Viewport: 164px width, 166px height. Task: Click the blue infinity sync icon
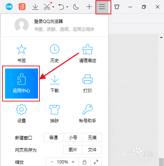point(9,6)
